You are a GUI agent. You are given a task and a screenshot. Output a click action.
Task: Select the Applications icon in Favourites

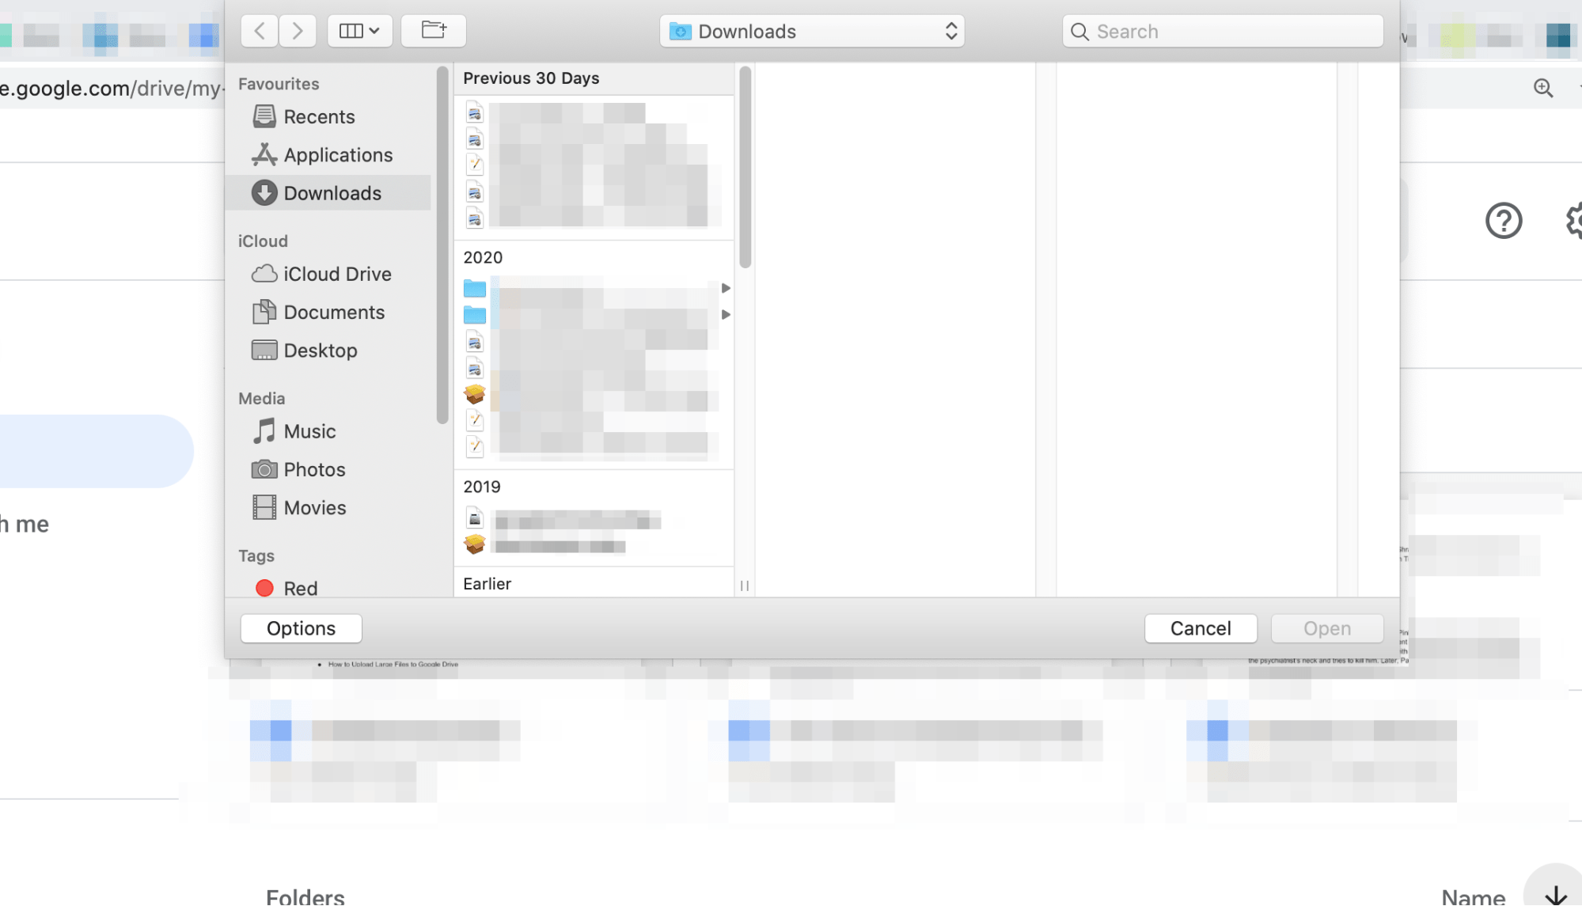[264, 154]
